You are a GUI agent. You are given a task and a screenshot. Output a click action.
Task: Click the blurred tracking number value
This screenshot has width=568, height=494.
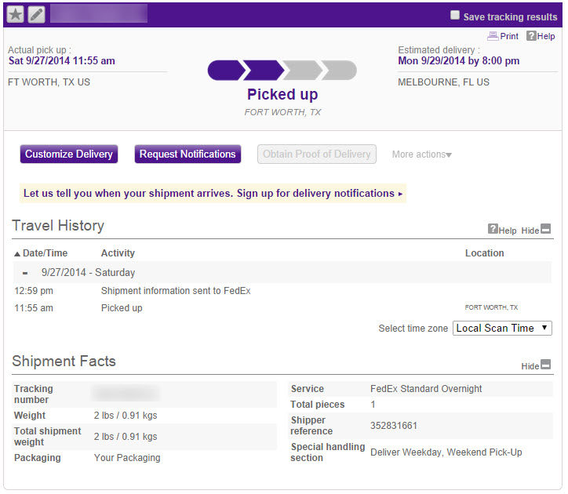[126, 394]
